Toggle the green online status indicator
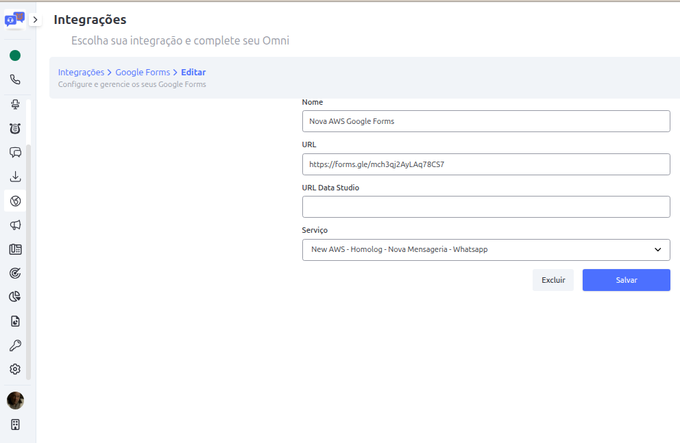The image size is (680, 443). pos(15,55)
